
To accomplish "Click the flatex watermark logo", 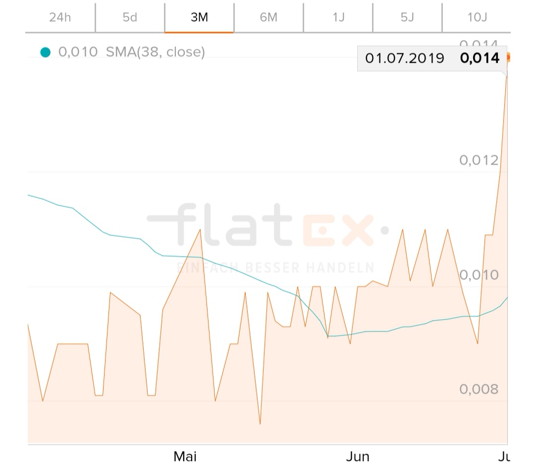I will tap(267, 226).
